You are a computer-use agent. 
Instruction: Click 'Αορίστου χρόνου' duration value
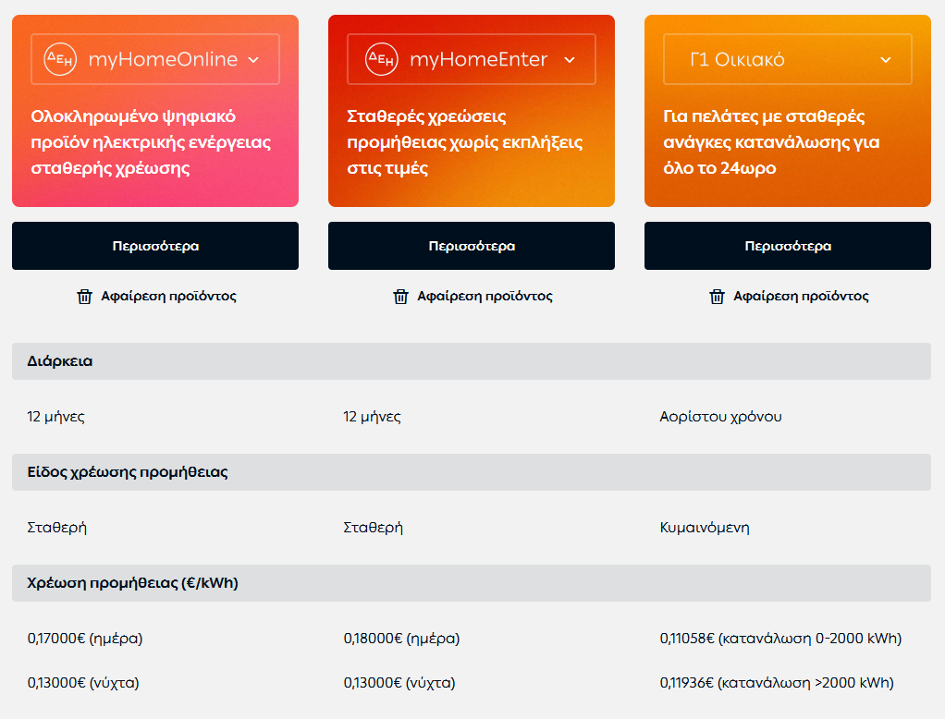[x=720, y=417]
